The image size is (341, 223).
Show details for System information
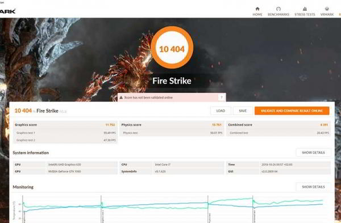click(x=313, y=153)
